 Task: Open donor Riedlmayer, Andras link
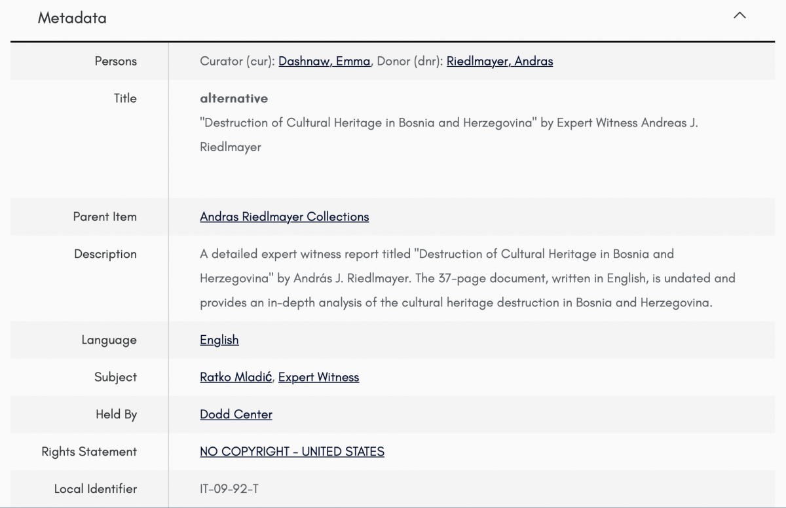[500, 62]
